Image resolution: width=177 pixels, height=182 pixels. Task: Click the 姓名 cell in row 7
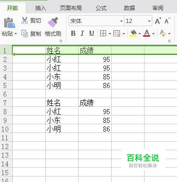[62, 103]
